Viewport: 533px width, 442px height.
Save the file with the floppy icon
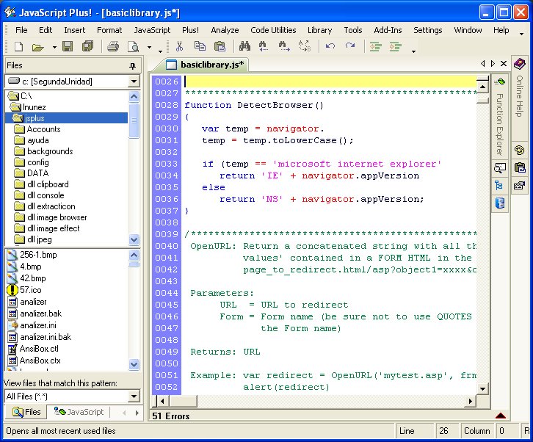coord(68,46)
